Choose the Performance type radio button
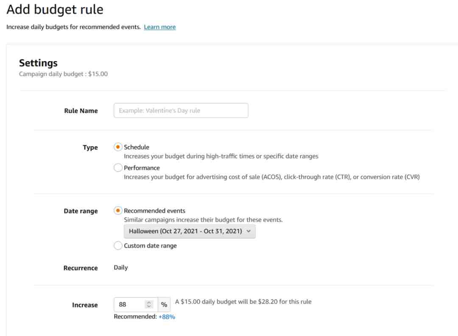 point(118,168)
